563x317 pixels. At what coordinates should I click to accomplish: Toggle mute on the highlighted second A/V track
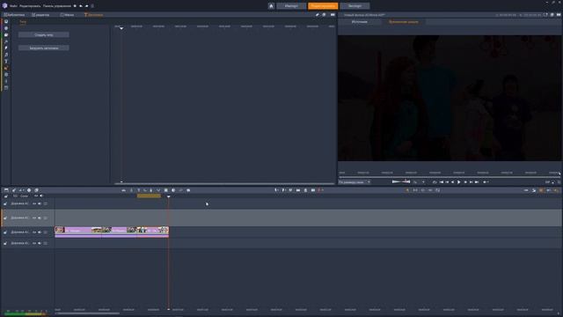pyautogui.click(x=40, y=217)
